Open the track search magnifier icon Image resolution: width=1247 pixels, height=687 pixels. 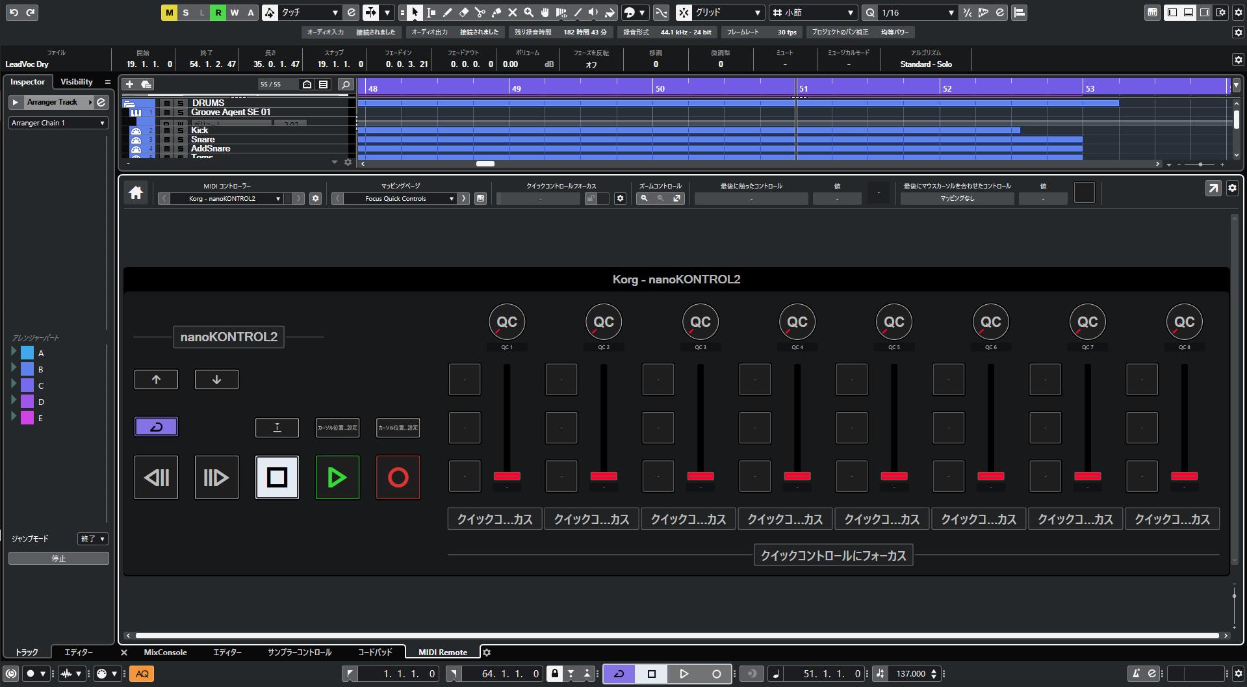346,84
